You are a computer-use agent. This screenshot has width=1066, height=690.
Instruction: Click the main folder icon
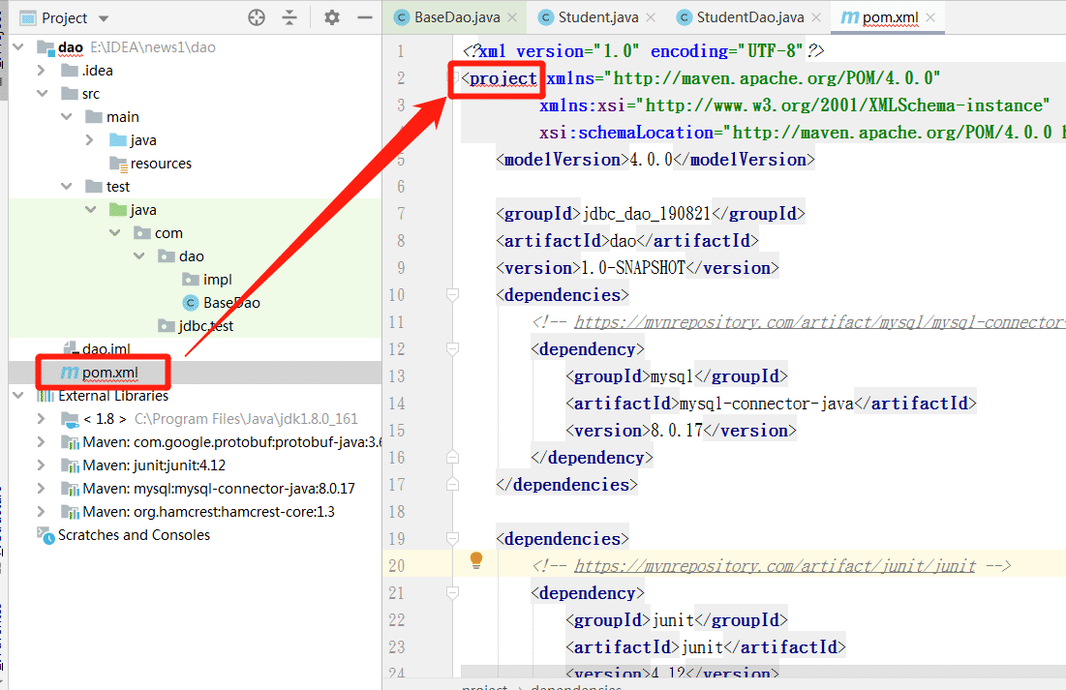[94, 116]
